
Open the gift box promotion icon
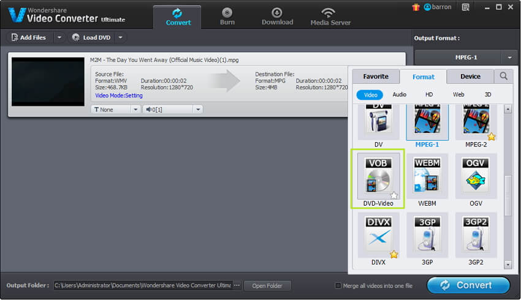[416, 7]
